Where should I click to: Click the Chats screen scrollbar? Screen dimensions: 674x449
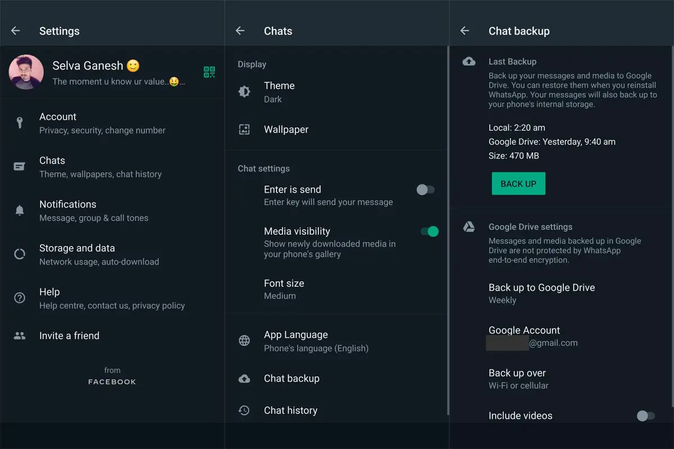pos(448,230)
